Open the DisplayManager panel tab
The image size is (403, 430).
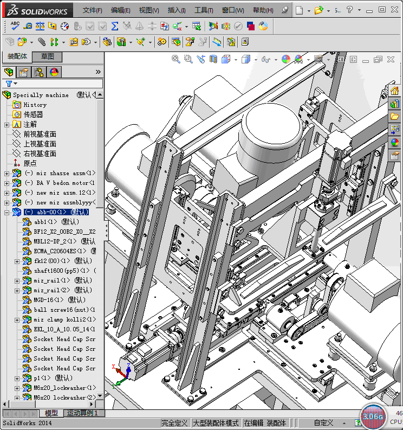tap(54, 72)
